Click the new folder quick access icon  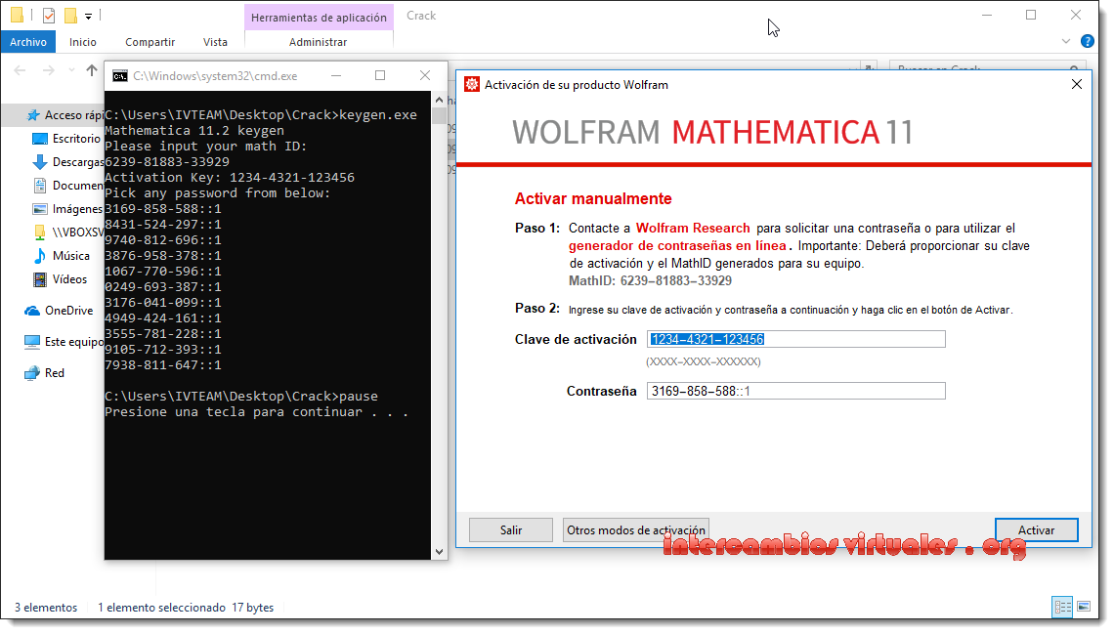tap(70, 15)
